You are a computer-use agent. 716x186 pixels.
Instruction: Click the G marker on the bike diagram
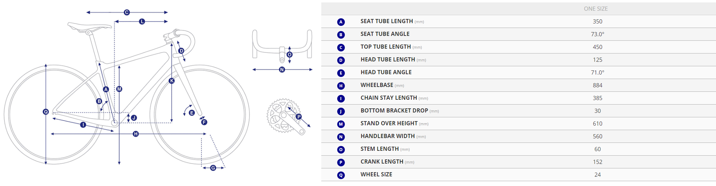pos(213,168)
